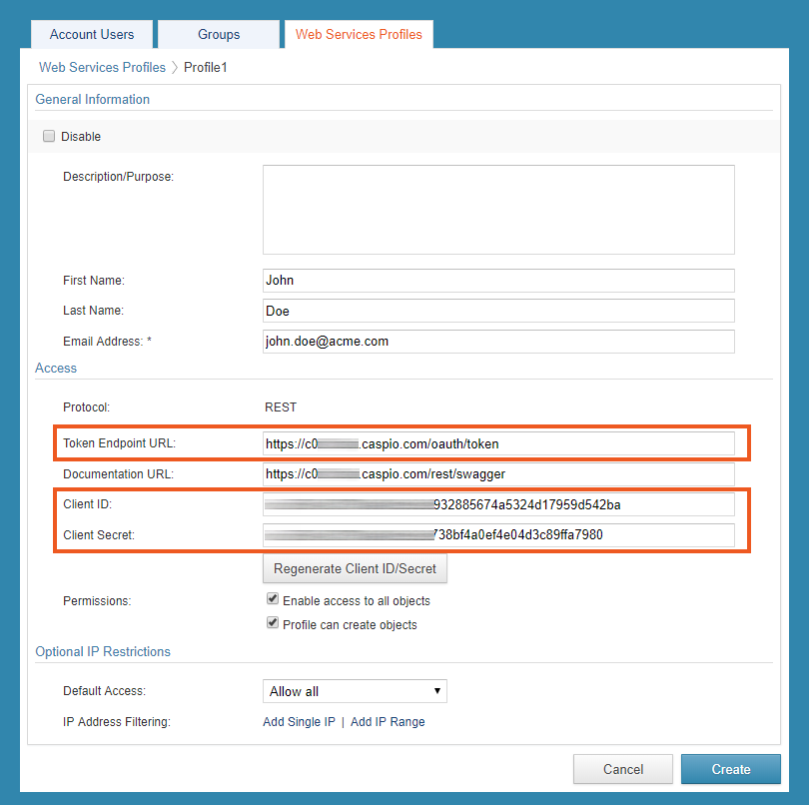Enable the Disable profile checkbox

click(49, 136)
